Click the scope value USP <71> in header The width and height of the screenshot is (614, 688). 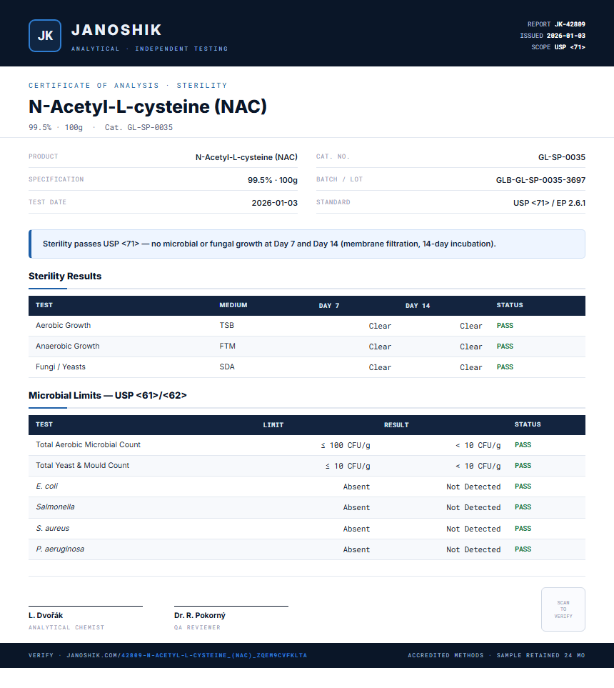(x=570, y=47)
